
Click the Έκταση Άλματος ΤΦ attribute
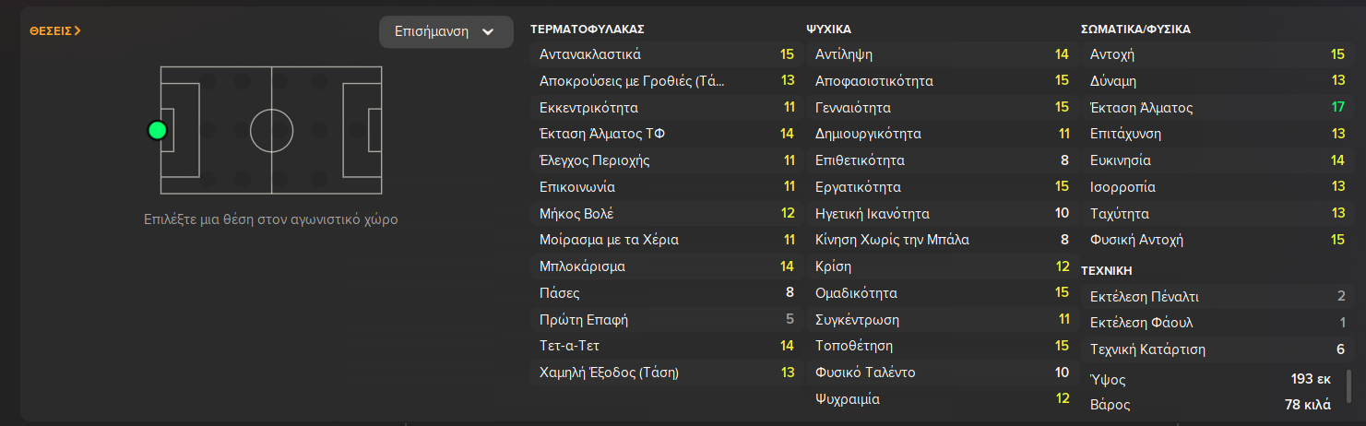click(x=664, y=135)
